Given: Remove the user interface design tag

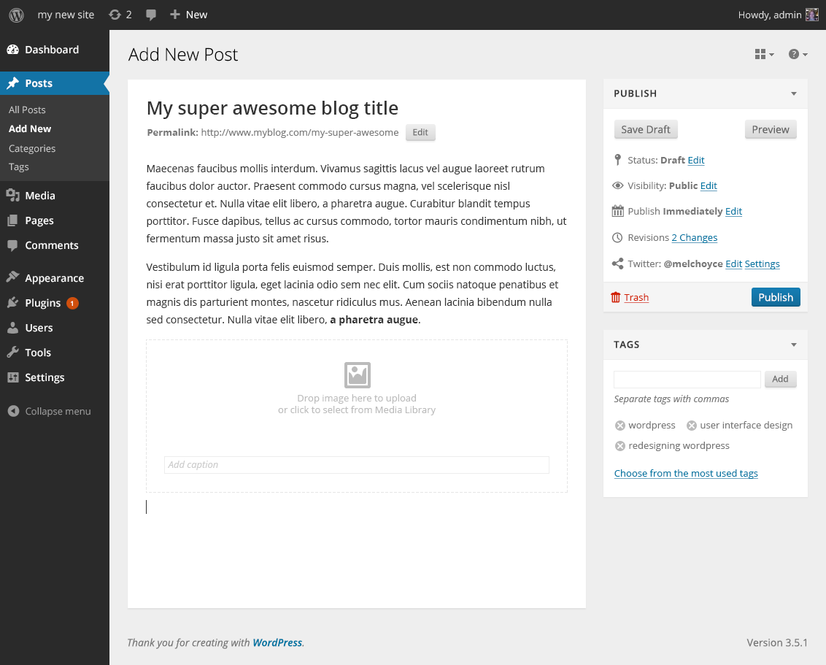Looking at the screenshot, I should (x=692, y=426).
